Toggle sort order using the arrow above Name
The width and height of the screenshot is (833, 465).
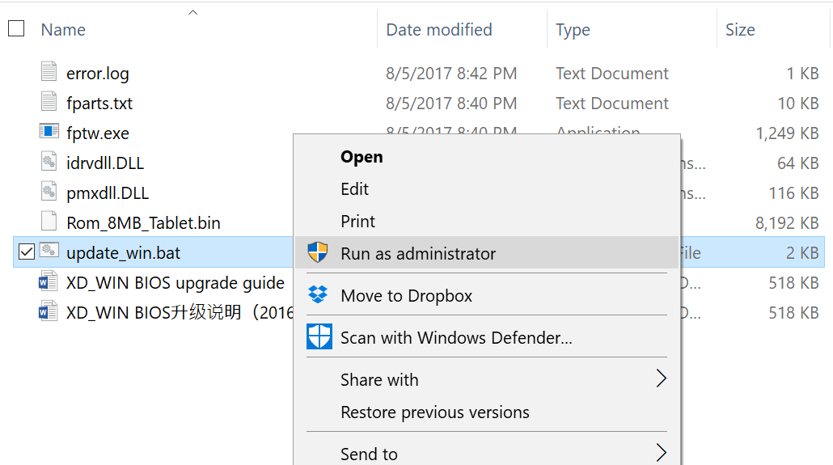tap(192, 12)
